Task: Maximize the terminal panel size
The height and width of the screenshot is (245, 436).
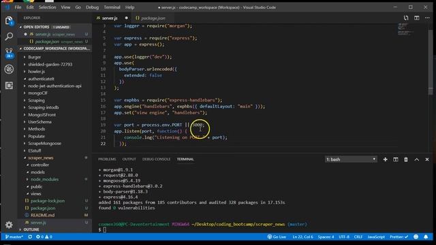Action: coord(416,159)
